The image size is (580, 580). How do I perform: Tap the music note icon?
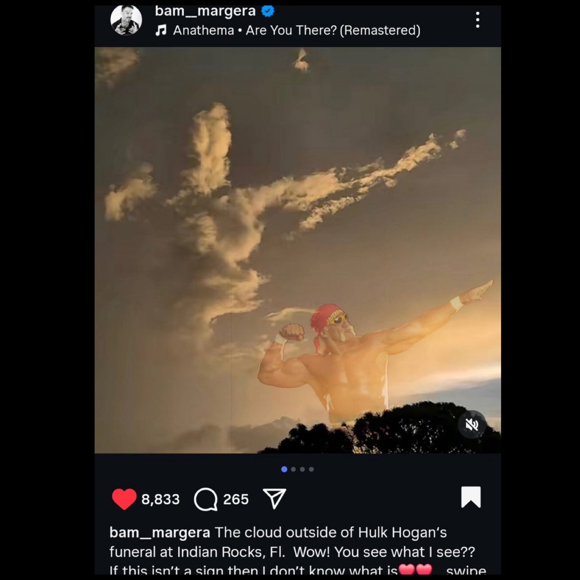(161, 30)
